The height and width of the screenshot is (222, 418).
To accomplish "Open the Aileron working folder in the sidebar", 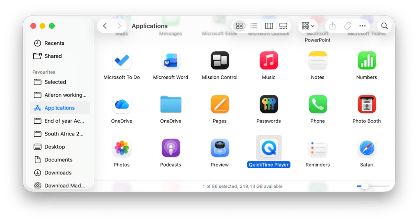I will [x=60, y=95].
